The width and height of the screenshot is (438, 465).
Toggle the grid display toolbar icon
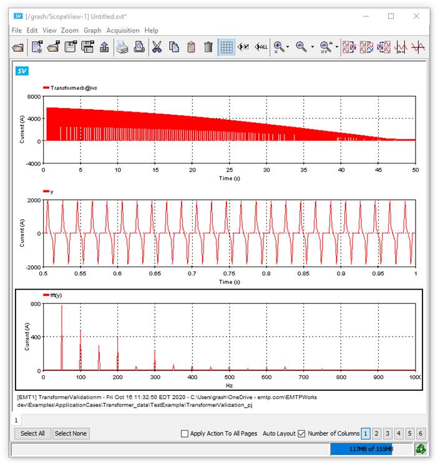pos(226,47)
